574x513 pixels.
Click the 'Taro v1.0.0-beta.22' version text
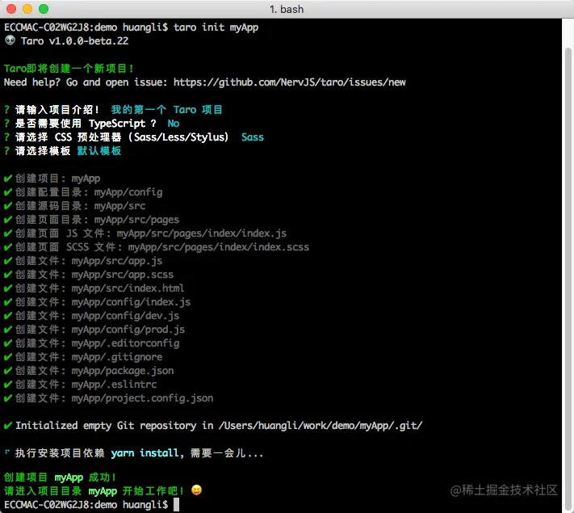(x=75, y=41)
